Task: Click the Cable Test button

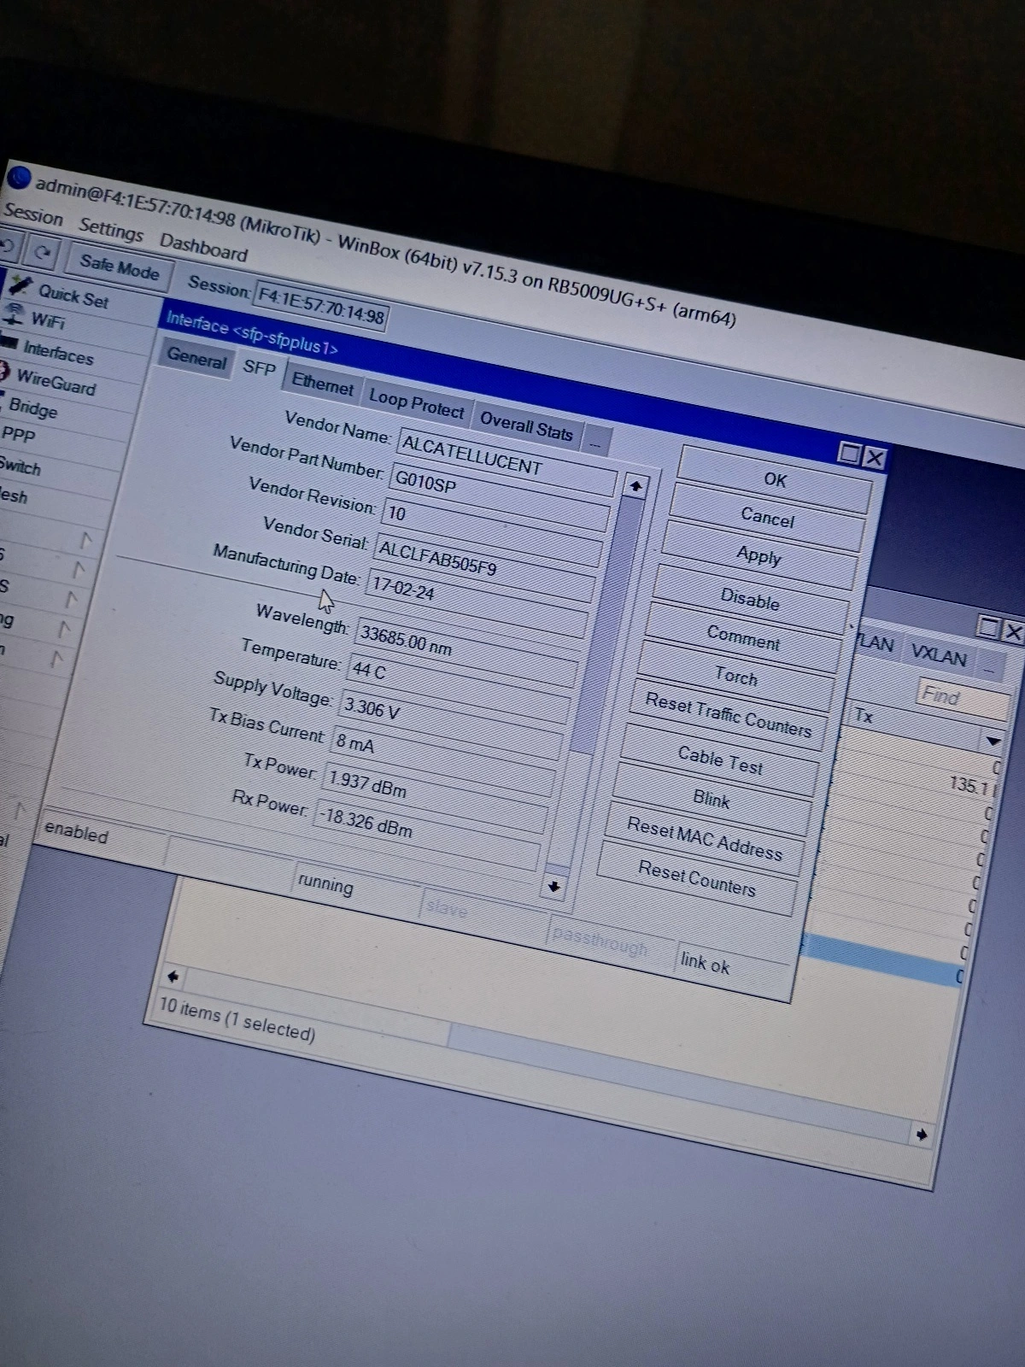Action: click(x=719, y=760)
